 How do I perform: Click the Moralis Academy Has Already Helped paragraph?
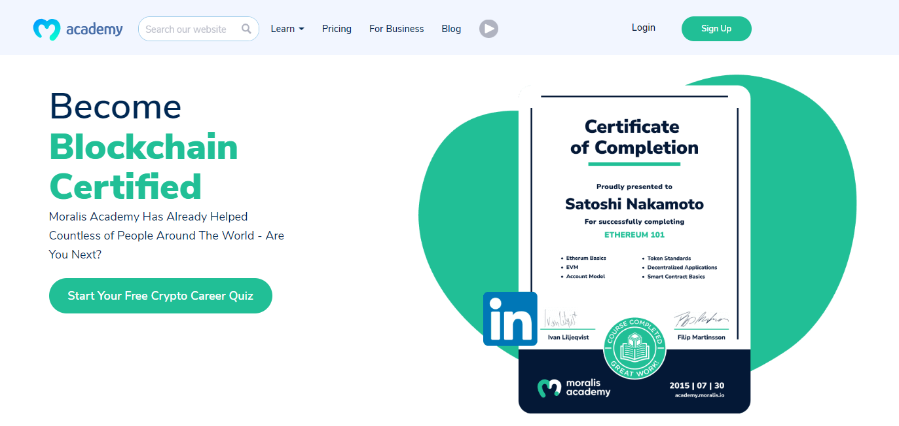point(166,236)
